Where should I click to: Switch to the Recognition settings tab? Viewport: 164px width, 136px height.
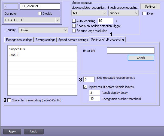[x=19, y=40]
